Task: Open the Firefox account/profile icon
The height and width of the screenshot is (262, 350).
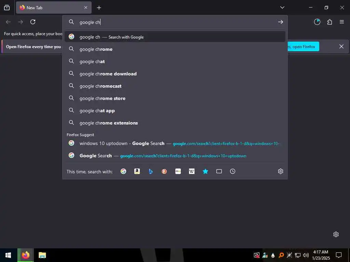Action: tap(317, 22)
